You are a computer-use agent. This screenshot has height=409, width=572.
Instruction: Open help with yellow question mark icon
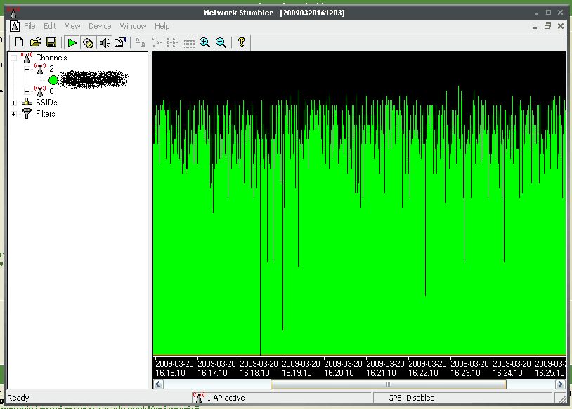[x=242, y=42]
